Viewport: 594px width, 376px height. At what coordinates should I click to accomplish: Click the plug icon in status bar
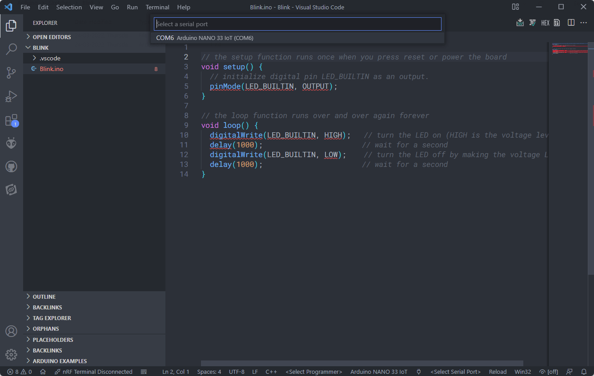point(419,372)
